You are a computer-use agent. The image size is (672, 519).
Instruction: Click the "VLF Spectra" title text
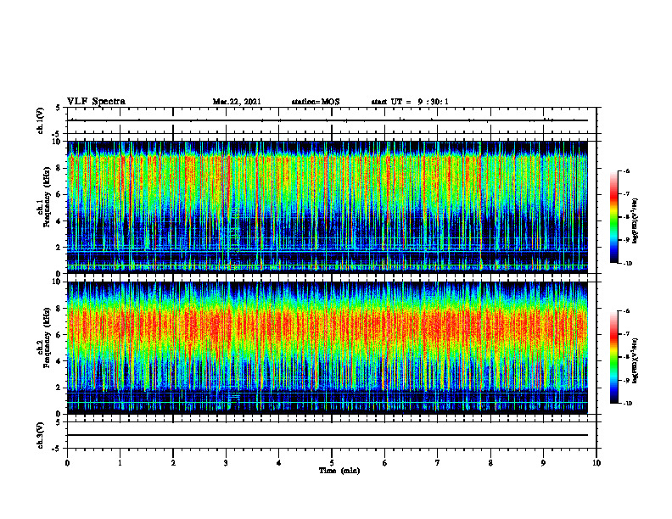[x=96, y=102]
